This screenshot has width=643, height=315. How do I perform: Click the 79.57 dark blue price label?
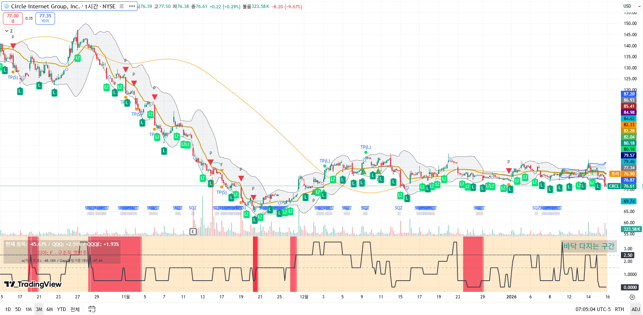pos(629,156)
